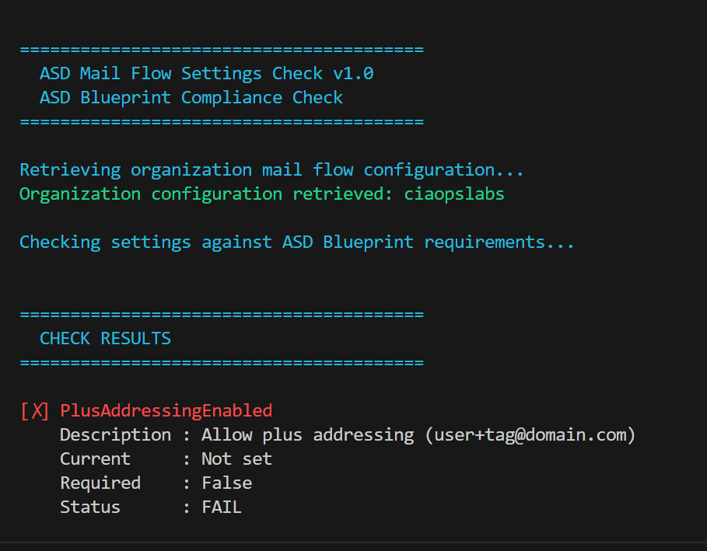707x551 pixels.
Task: Click the Status field label
Action: point(90,507)
